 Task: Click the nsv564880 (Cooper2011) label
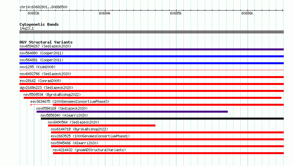click(41, 53)
